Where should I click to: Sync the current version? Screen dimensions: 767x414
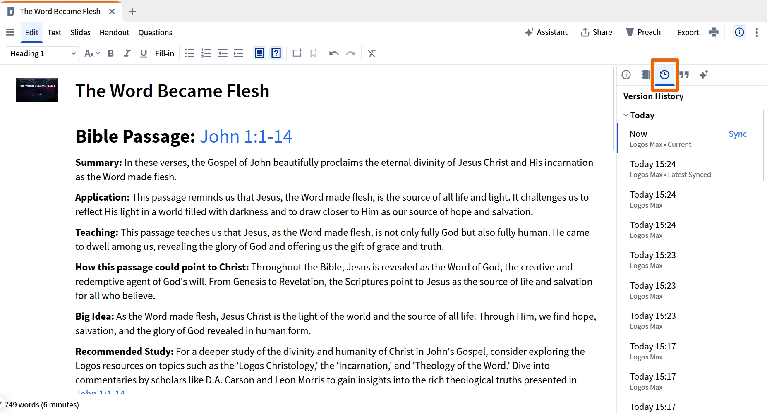pos(738,134)
